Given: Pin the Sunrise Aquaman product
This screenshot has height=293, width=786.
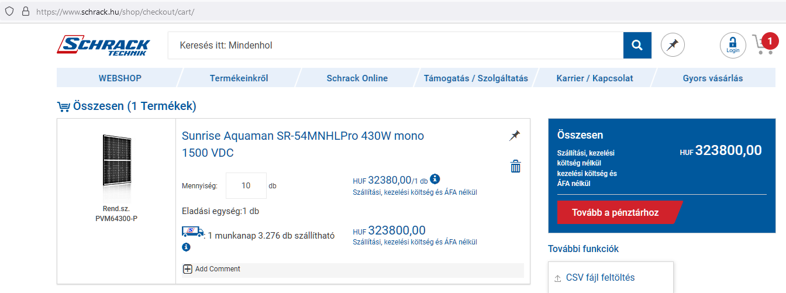Looking at the screenshot, I should [x=515, y=136].
